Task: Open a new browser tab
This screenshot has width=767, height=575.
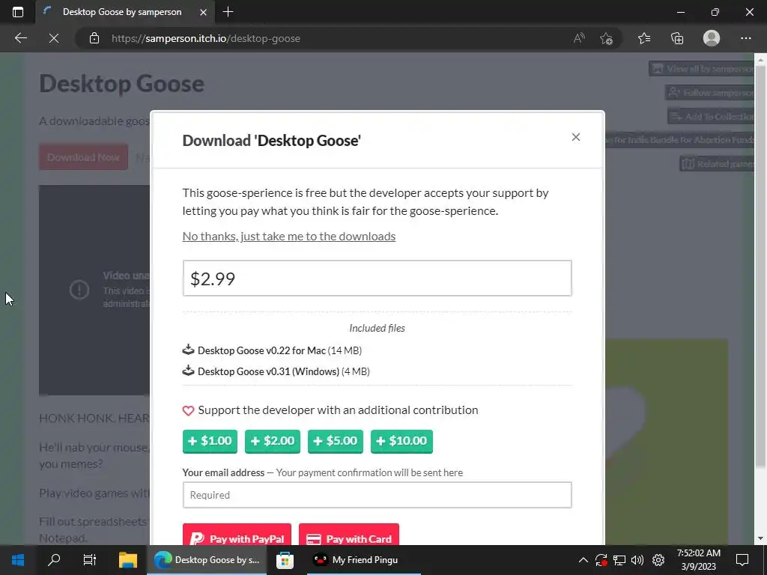Action: tap(228, 12)
